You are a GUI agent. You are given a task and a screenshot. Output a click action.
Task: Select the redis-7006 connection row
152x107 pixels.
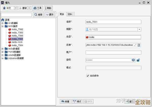tap(15, 42)
